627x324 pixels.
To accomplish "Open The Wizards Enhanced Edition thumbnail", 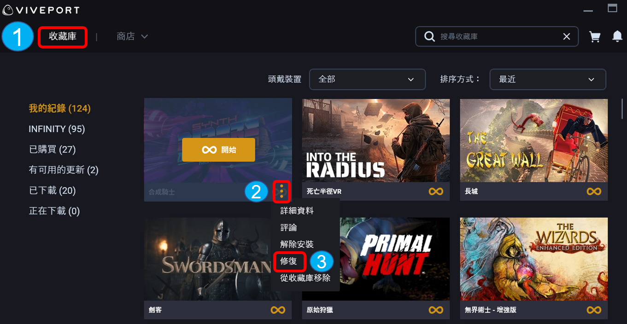I will click(x=533, y=259).
